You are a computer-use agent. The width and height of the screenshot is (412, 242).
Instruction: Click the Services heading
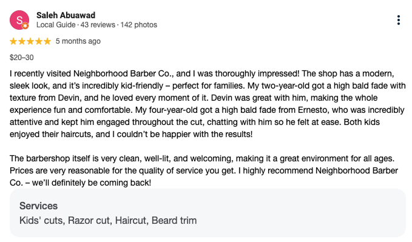point(38,206)
